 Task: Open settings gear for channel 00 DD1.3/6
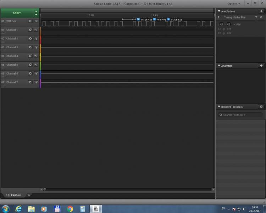coord(30,21)
